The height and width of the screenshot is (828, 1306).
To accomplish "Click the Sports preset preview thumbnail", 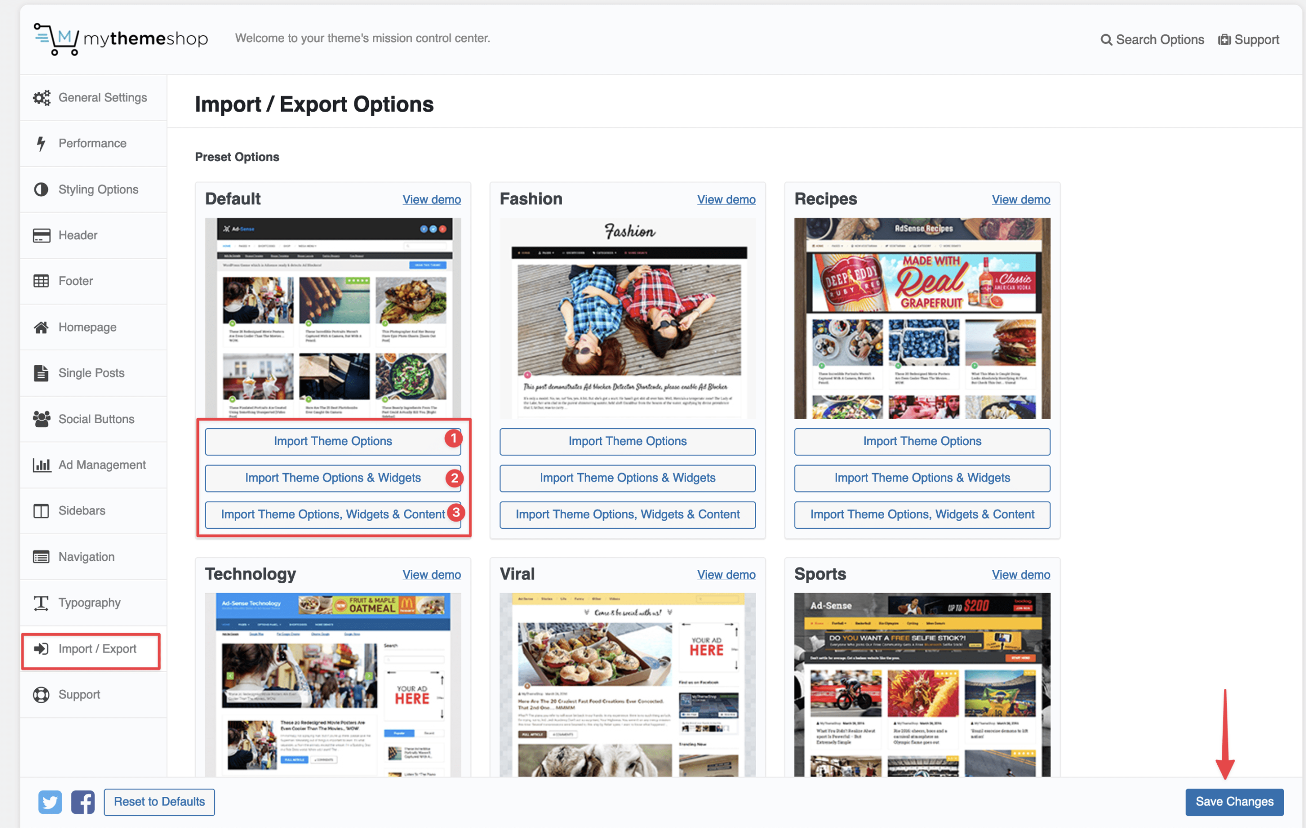I will pos(921,684).
